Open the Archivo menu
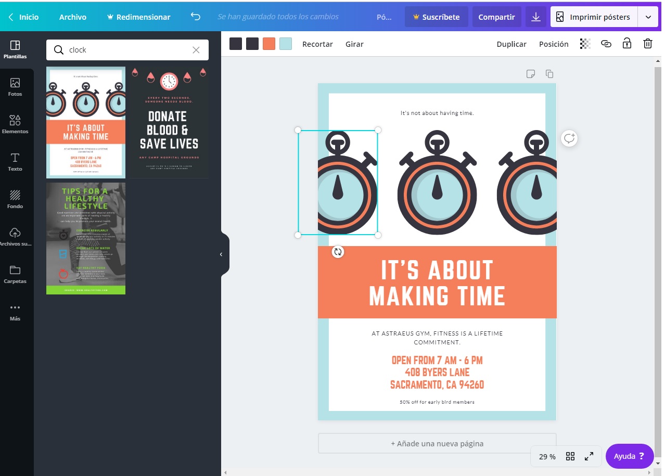The height and width of the screenshot is (476, 665). pos(72,17)
